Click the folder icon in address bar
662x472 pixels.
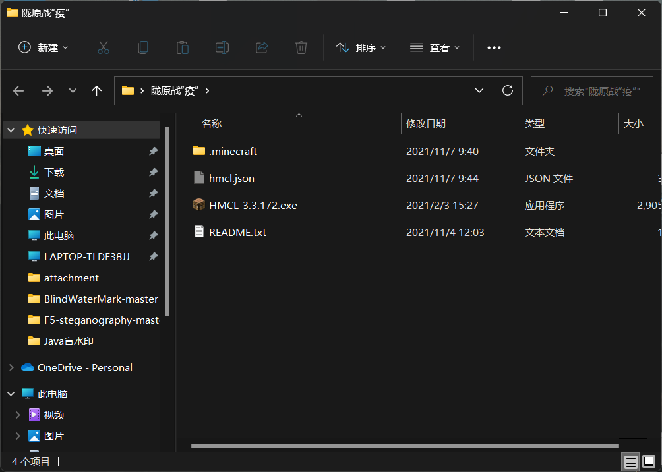[x=127, y=90]
